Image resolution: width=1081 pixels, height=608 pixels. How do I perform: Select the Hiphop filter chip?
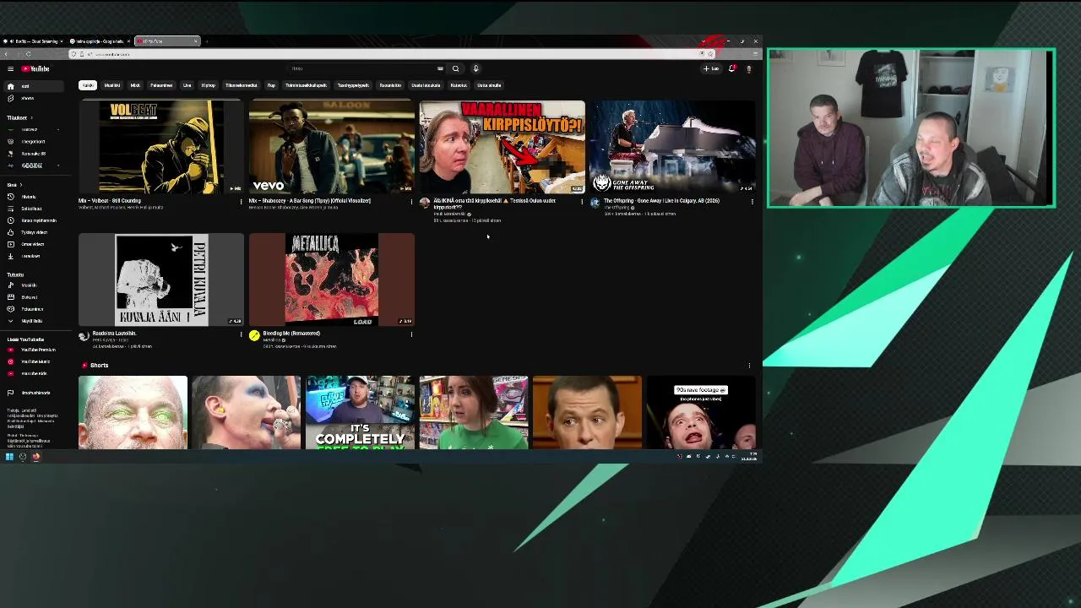click(209, 85)
